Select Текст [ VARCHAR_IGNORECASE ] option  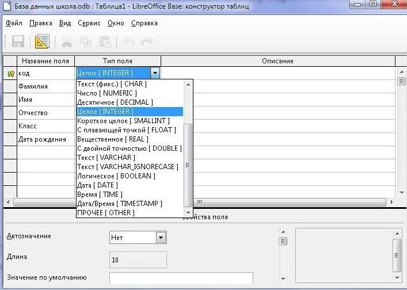130,167
